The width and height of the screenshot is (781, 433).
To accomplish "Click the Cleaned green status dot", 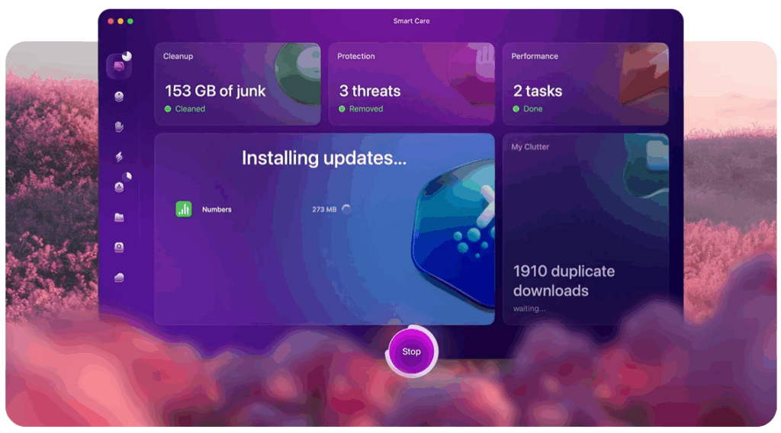I will point(168,109).
